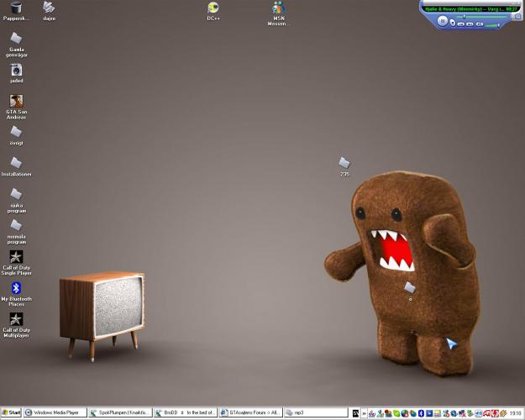Open the Papperskorgen recycle bin icon
525x420 pixels.
click(16, 8)
